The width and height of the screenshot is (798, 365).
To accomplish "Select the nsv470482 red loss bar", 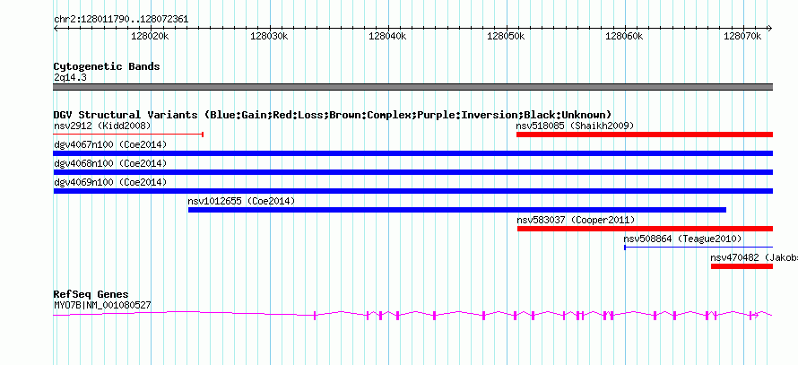I will [x=742, y=266].
